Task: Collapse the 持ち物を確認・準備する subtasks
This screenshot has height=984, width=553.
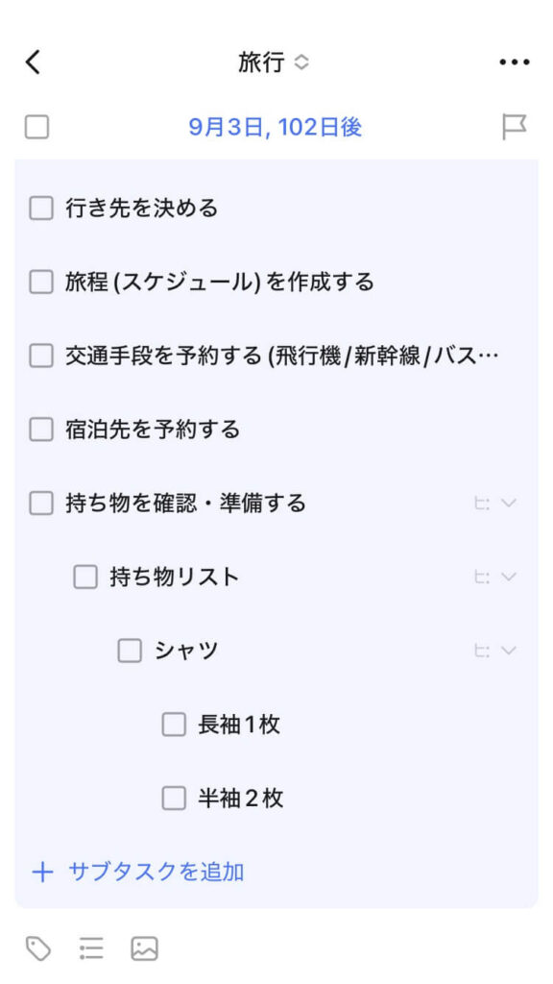Action: coord(509,503)
